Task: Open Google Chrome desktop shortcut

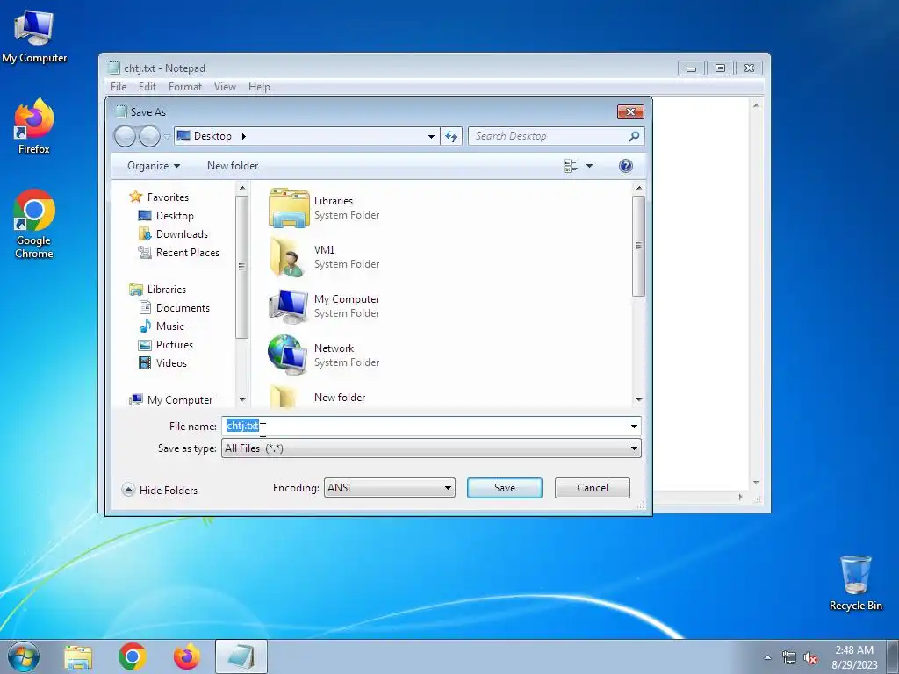Action: (34, 224)
